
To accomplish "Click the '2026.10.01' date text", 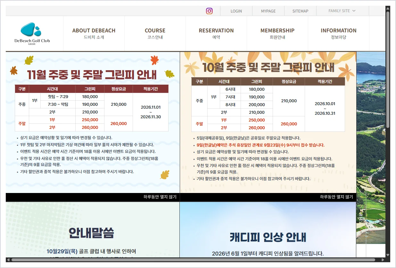I will coord(325,104).
